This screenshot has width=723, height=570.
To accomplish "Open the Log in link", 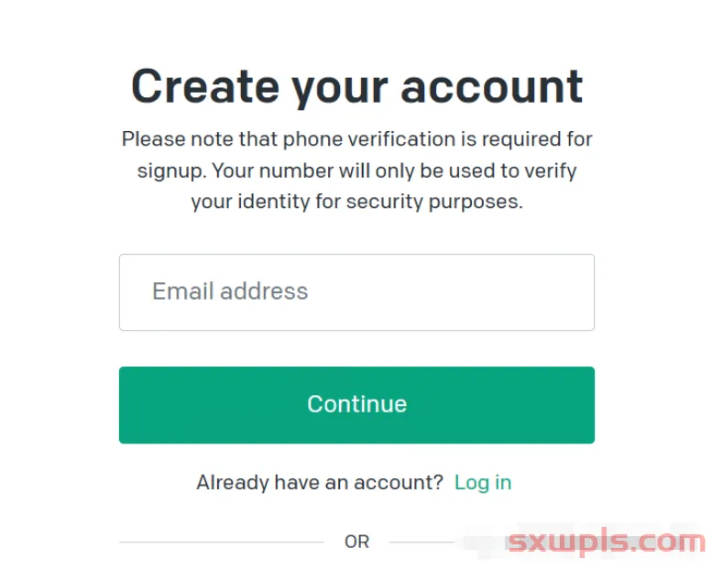I will (x=483, y=482).
